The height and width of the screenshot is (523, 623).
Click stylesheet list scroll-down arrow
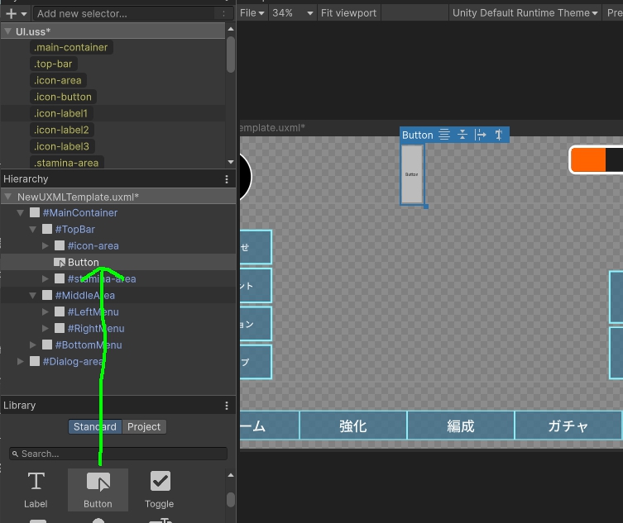tap(231, 162)
